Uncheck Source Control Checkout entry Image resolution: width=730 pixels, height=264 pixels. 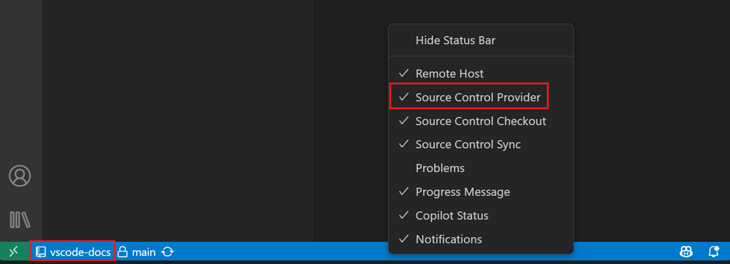[481, 121]
